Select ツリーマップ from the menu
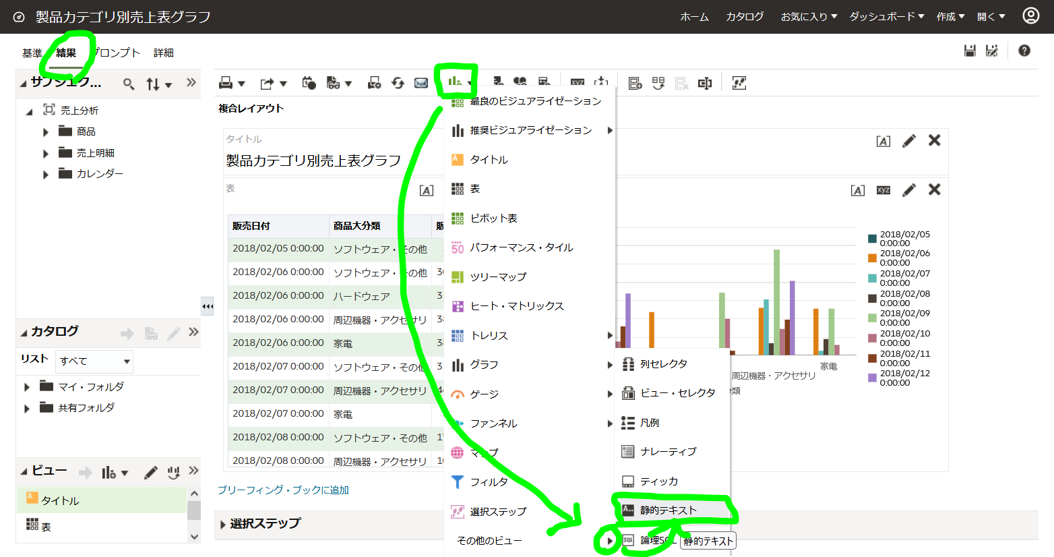Screen dimensions: 1054x557 529,276
